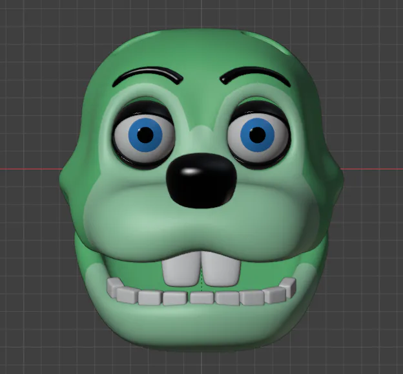Select the black nose on the green head
The width and height of the screenshot is (403, 374).
(x=201, y=181)
